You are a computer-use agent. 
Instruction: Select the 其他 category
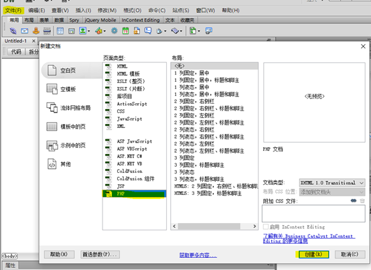point(59,164)
